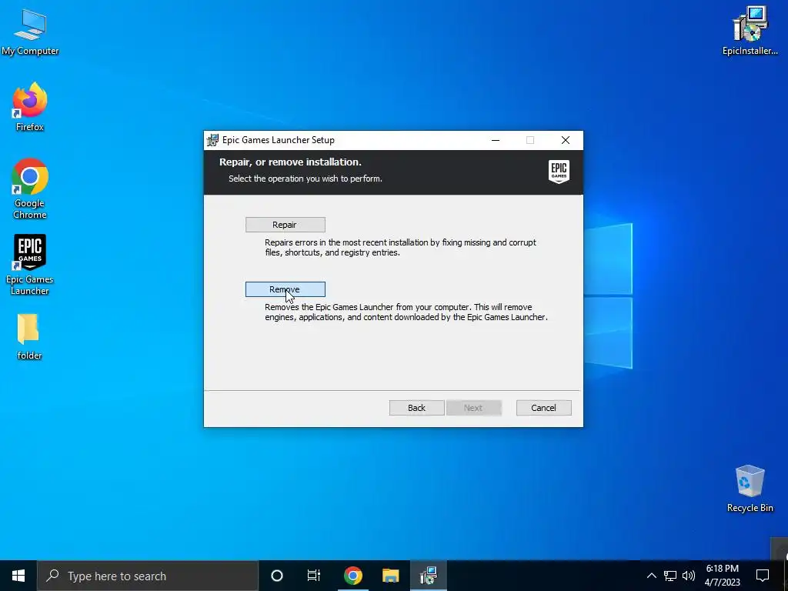
Task: Open the Windows Start menu
Action: [x=18, y=576]
